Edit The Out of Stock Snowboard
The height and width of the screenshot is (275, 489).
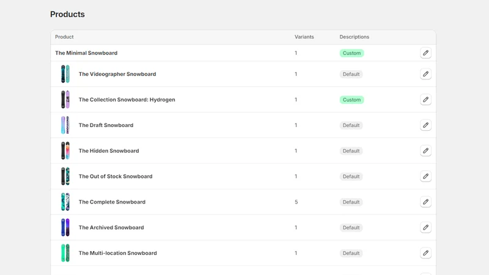click(x=425, y=177)
